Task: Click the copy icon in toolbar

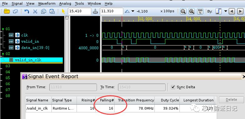Action: click(x=44, y=11)
